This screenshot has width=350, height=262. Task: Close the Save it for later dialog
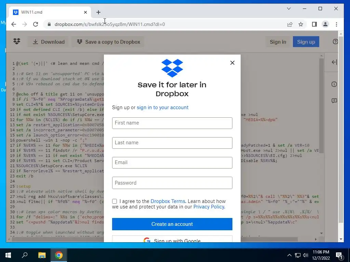tap(232, 63)
